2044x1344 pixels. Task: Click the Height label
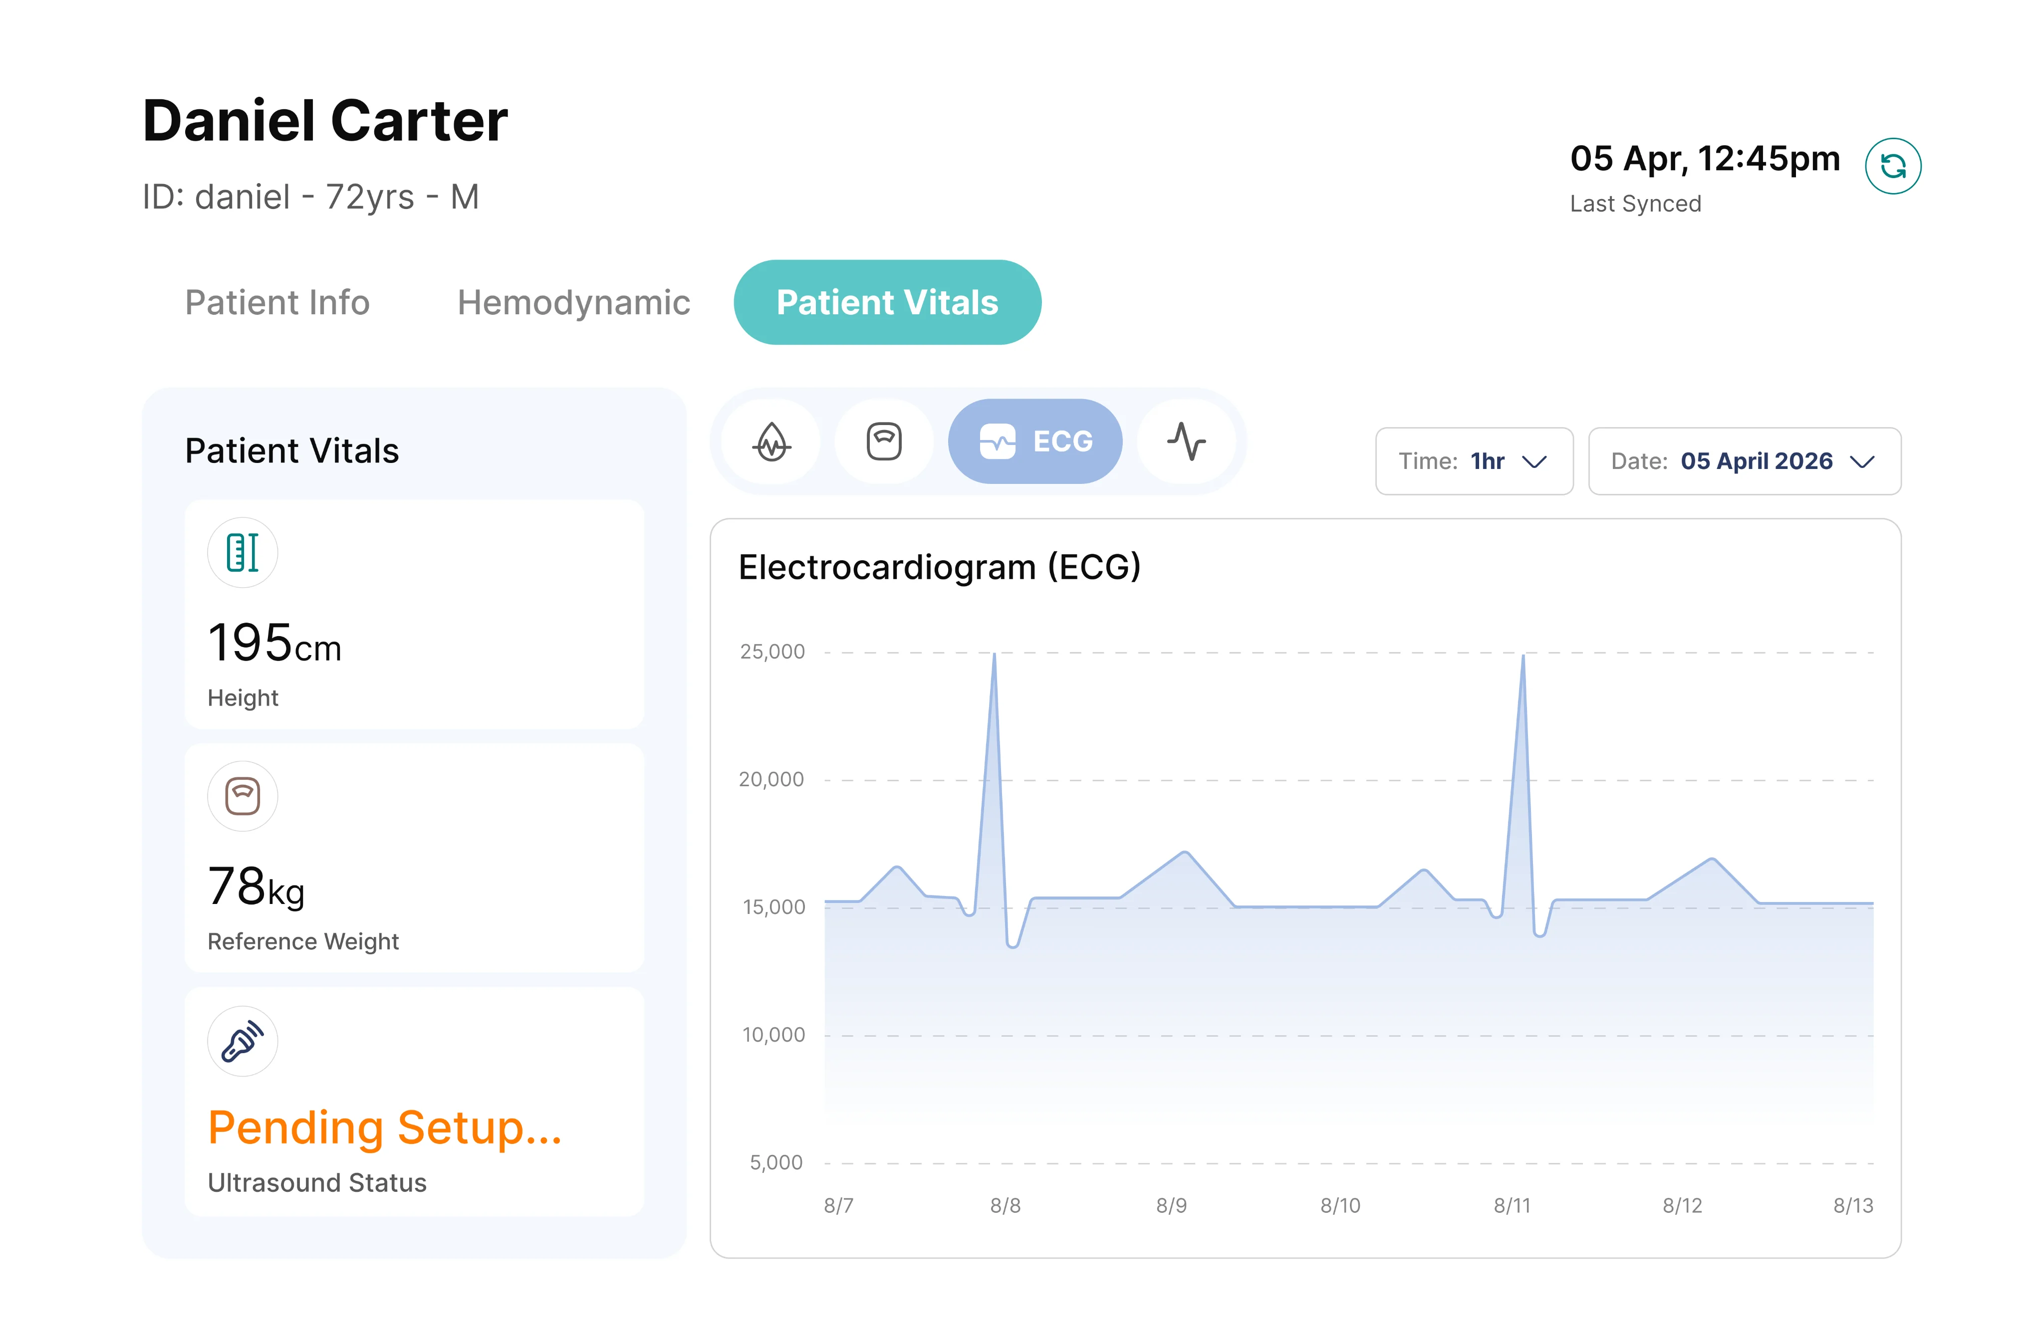pos(243,698)
